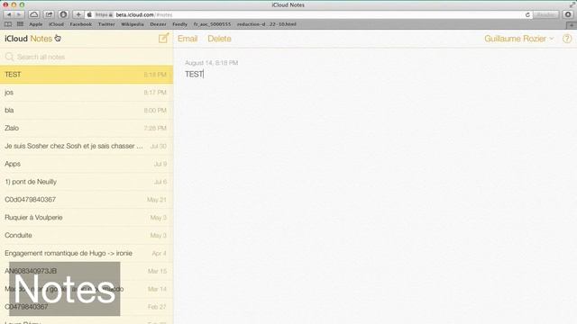
Task: Click the Reader button in the address bar
Action: coord(545,14)
